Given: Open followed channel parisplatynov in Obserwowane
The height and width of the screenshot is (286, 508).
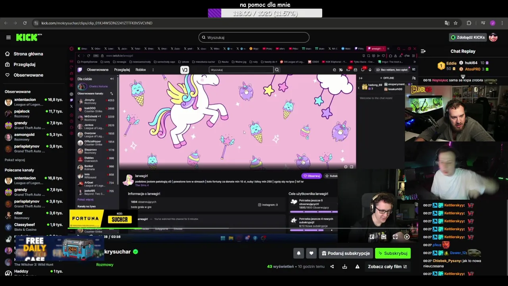Looking at the screenshot, I should pos(34,149).
